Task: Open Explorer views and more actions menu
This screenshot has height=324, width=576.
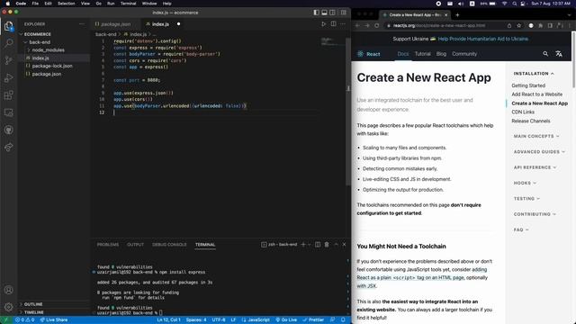Action: (x=82, y=24)
